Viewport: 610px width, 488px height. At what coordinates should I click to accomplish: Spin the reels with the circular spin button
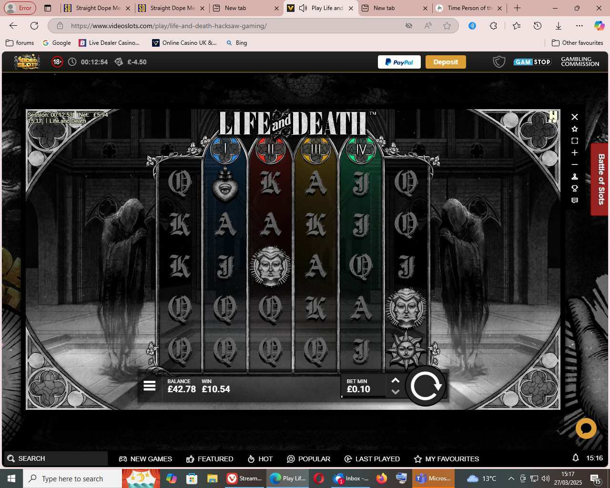(426, 386)
